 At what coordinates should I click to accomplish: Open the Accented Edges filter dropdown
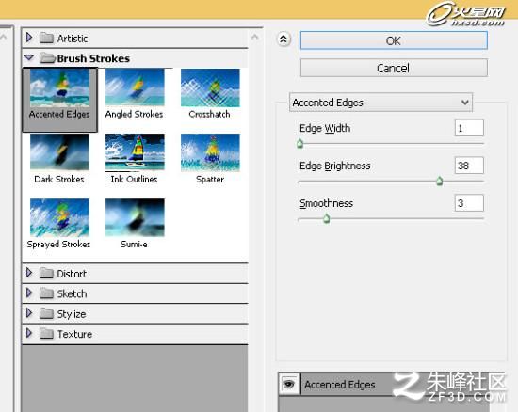pos(380,103)
